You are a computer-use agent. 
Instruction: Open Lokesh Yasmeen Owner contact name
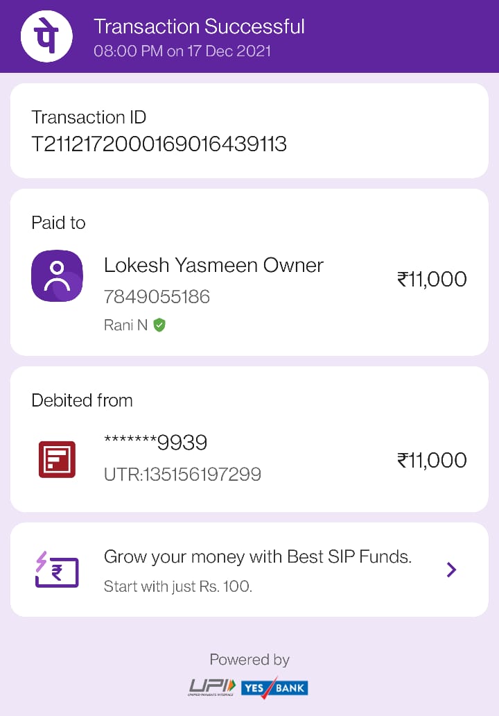point(213,266)
